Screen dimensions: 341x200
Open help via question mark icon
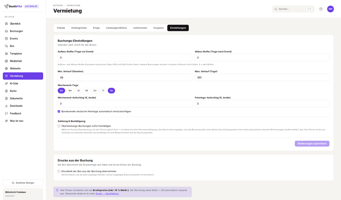(321, 9)
